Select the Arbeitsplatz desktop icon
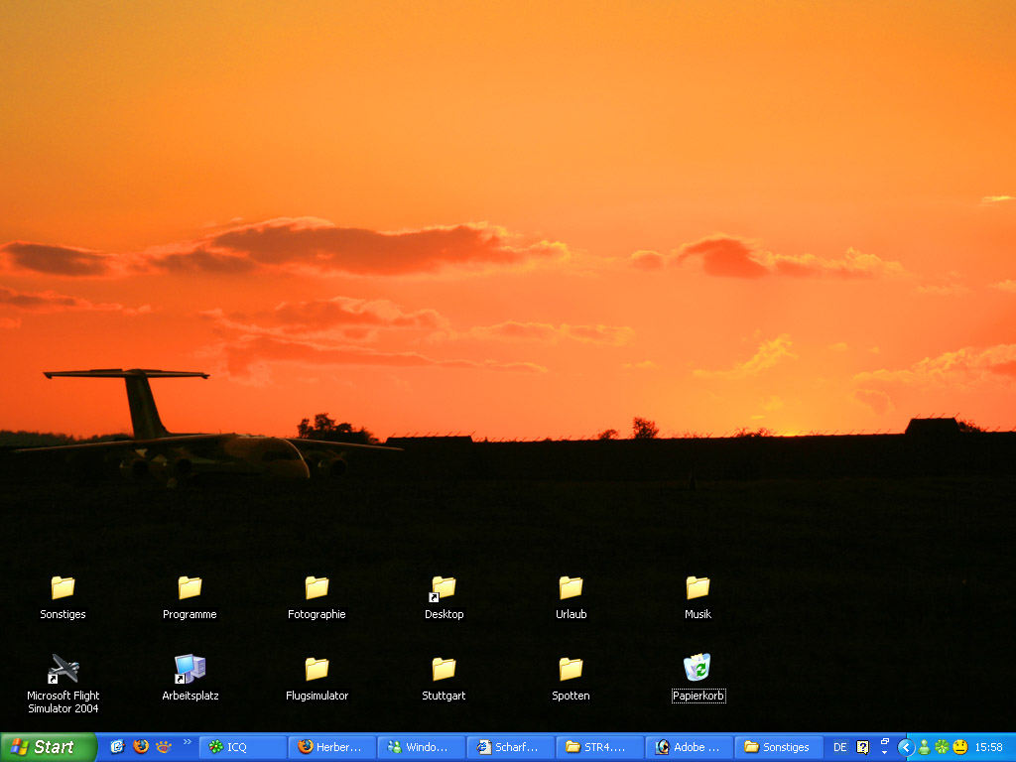The width and height of the screenshot is (1016, 762). pos(190,670)
